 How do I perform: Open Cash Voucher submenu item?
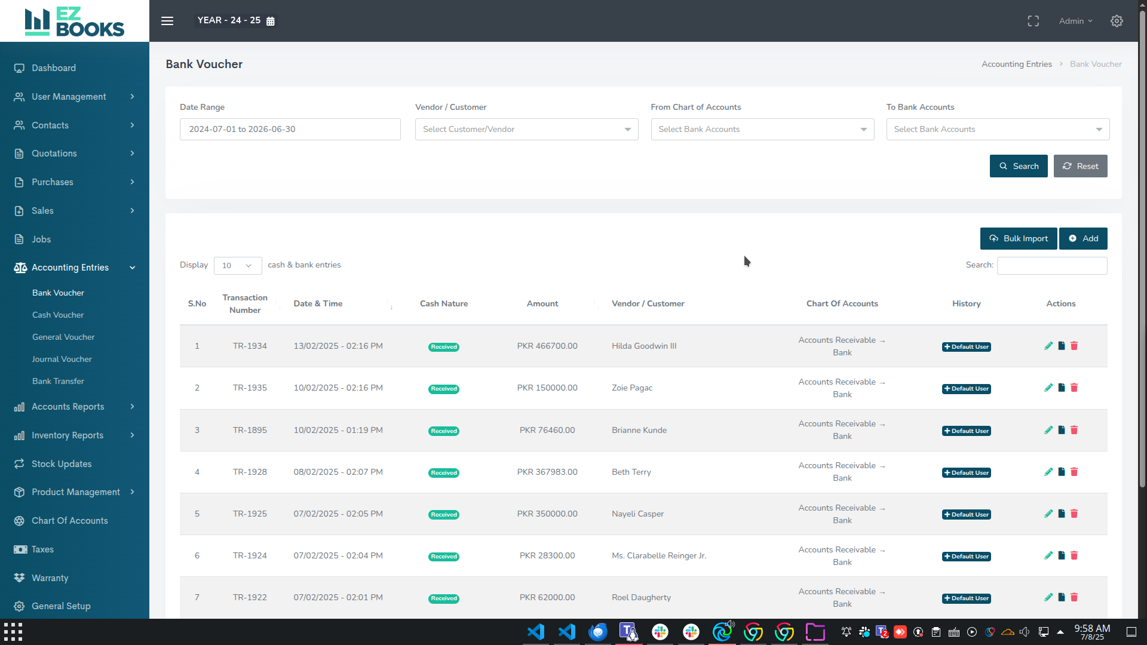(58, 315)
